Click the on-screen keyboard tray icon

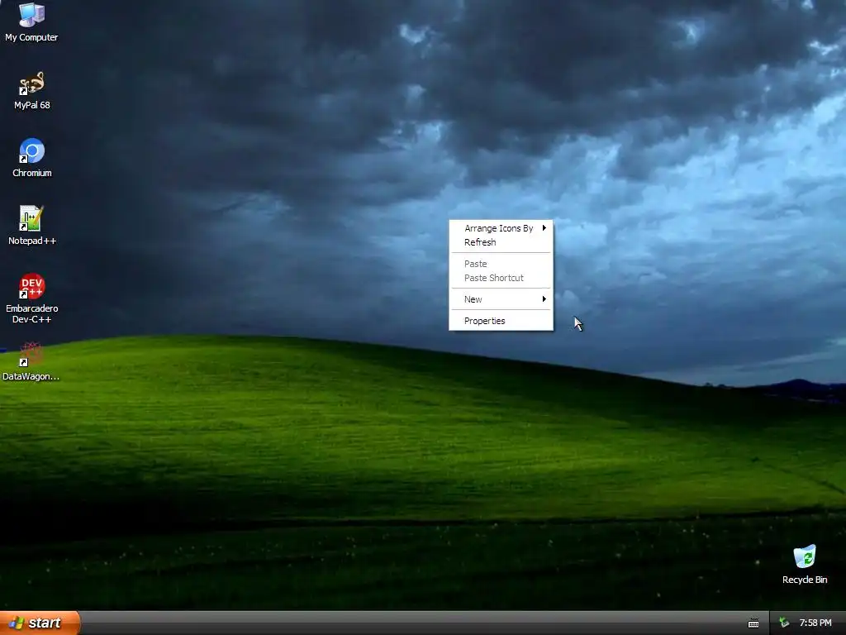pos(753,623)
